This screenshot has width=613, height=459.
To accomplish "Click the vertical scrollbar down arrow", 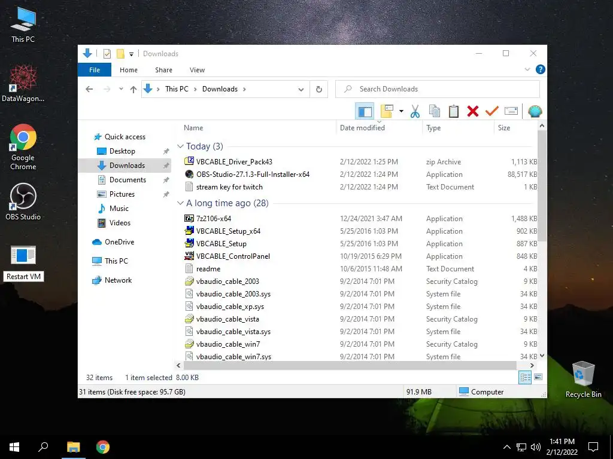I will click(x=542, y=356).
